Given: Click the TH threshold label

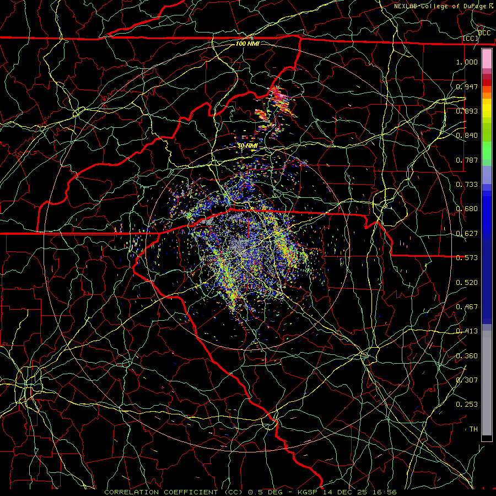Looking at the screenshot, I should [473, 429].
